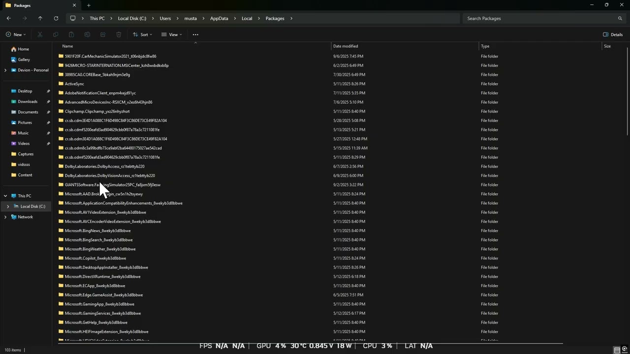Screen dimensions: 630x354
Task: Click the computer icon in address bar
Action: [73, 18]
